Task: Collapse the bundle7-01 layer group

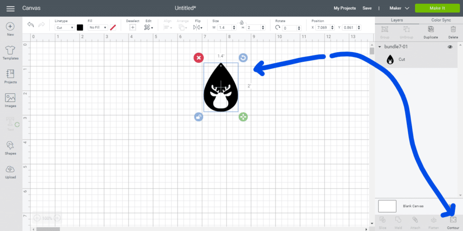Action: 380,47
